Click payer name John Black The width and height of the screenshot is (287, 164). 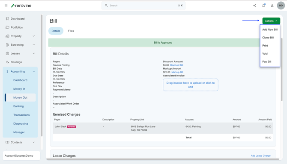tap(60, 126)
